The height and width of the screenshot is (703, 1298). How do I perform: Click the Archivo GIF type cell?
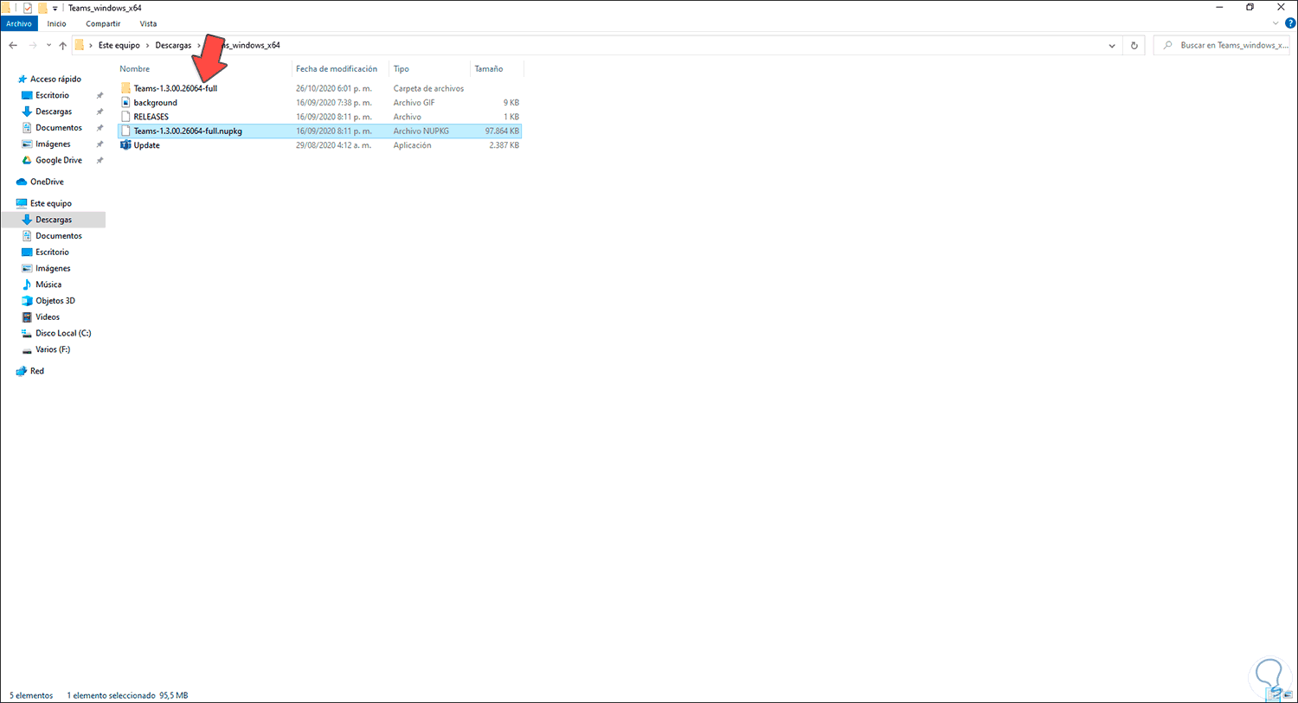(x=414, y=103)
